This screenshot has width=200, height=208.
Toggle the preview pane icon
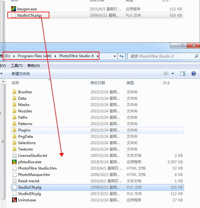[x=183, y=74]
